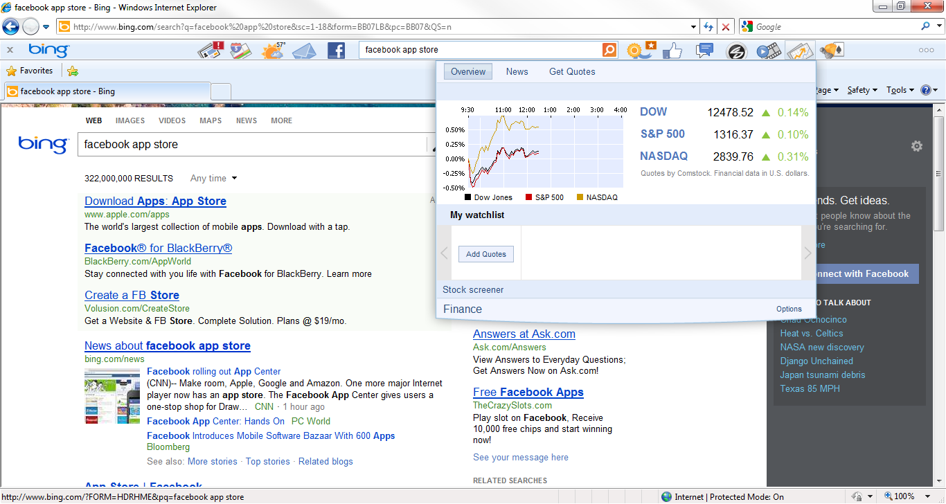Open the 'Download Apps: App Store' result
This screenshot has width=946, height=504.
point(155,201)
